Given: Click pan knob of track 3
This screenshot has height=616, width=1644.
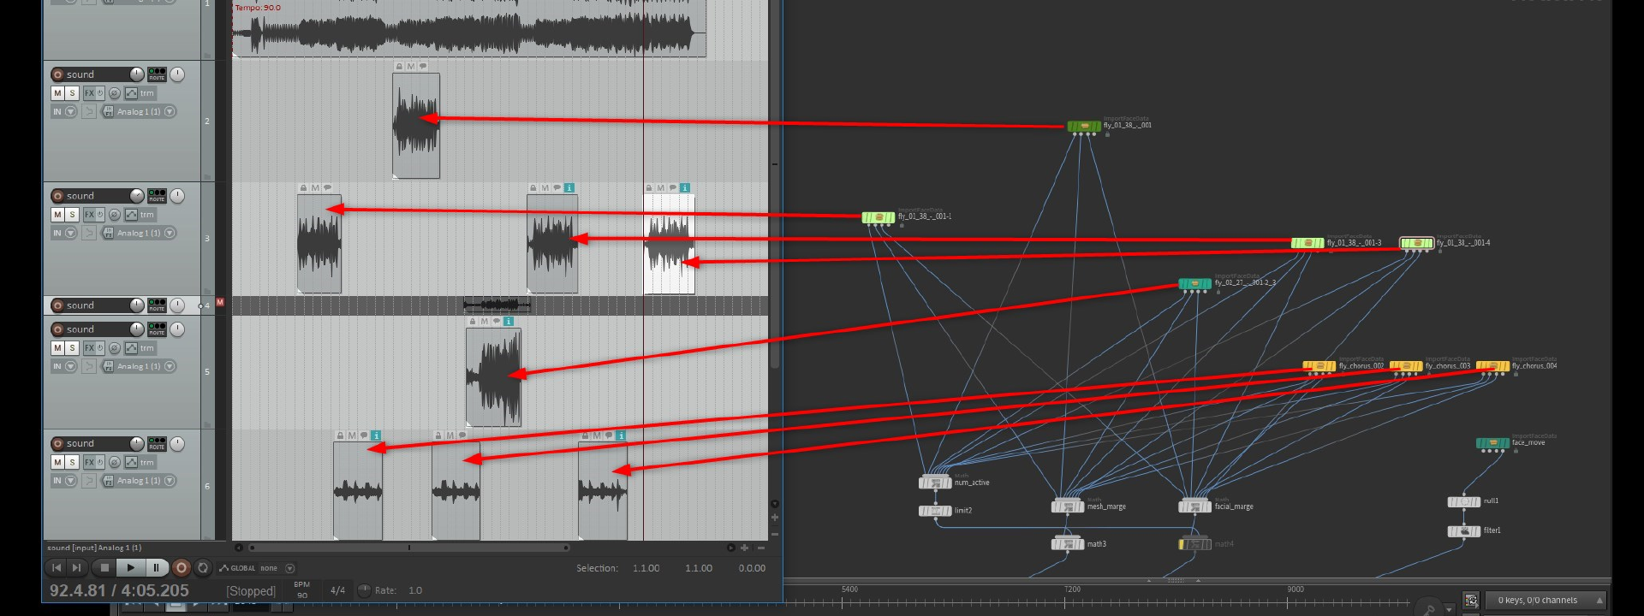Looking at the screenshot, I should (177, 196).
